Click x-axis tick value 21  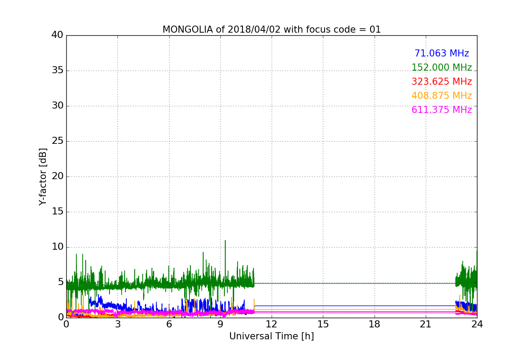(426, 324)
